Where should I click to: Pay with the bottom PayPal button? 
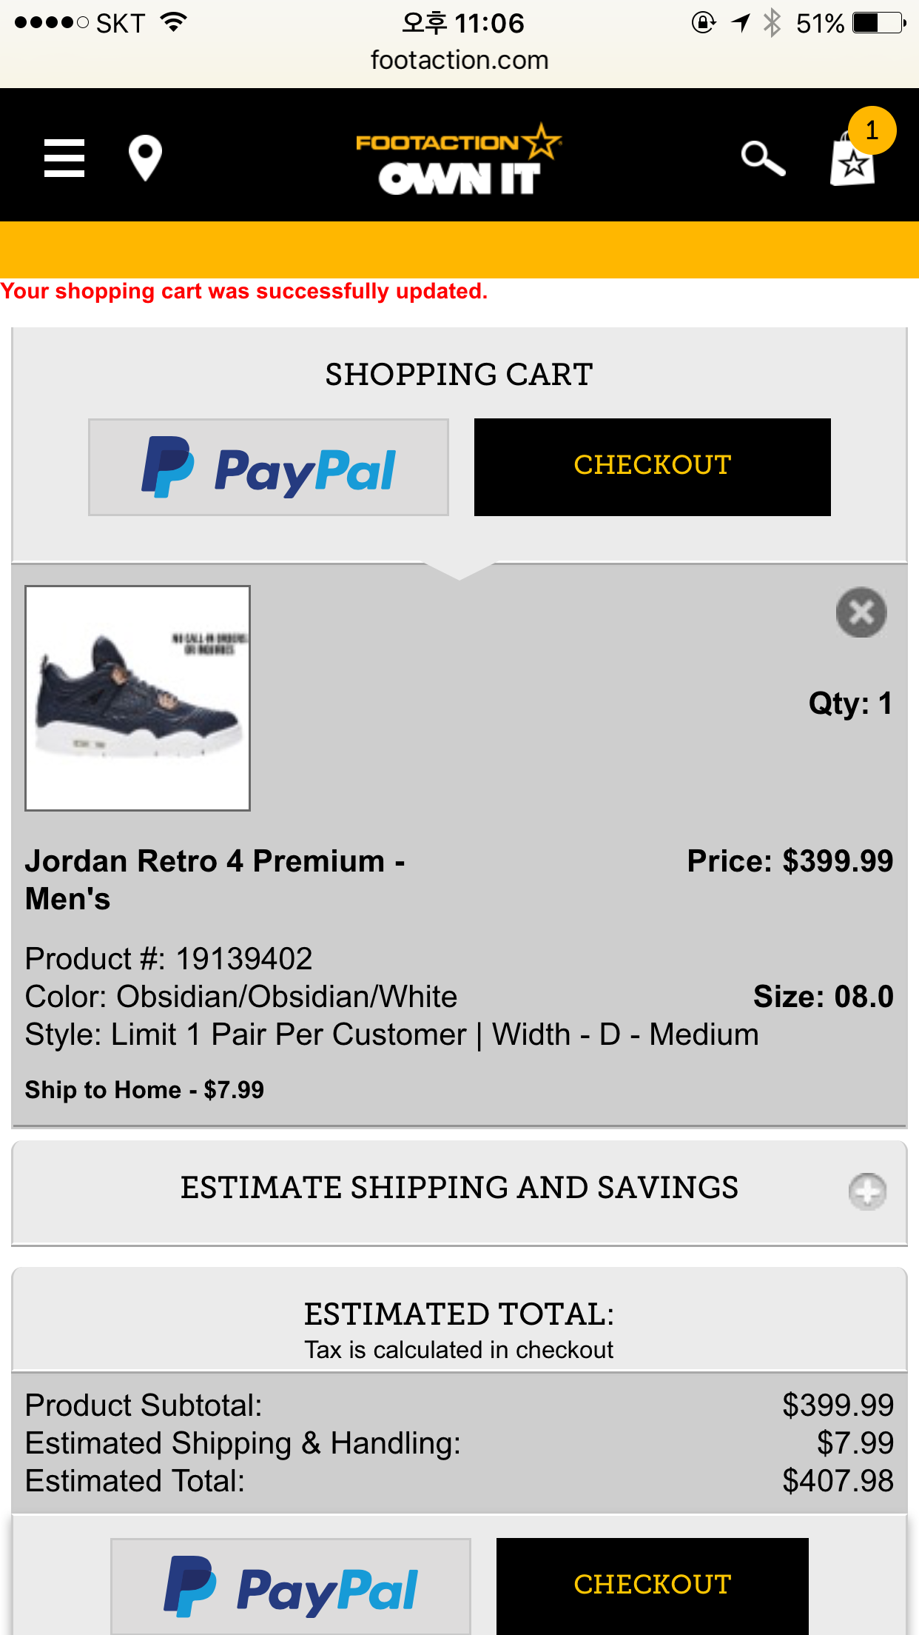(291, 1586)
